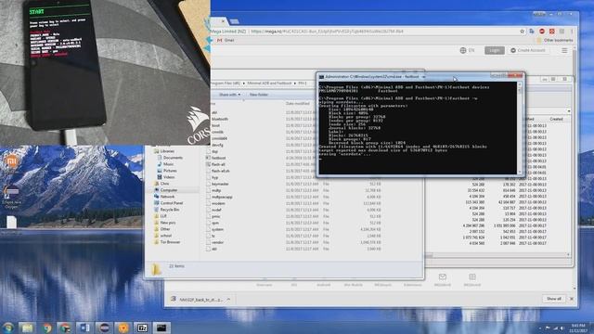Click the Login button on Mega
The width and height of the screenshot is (594, 334).
tap(495, 50)
